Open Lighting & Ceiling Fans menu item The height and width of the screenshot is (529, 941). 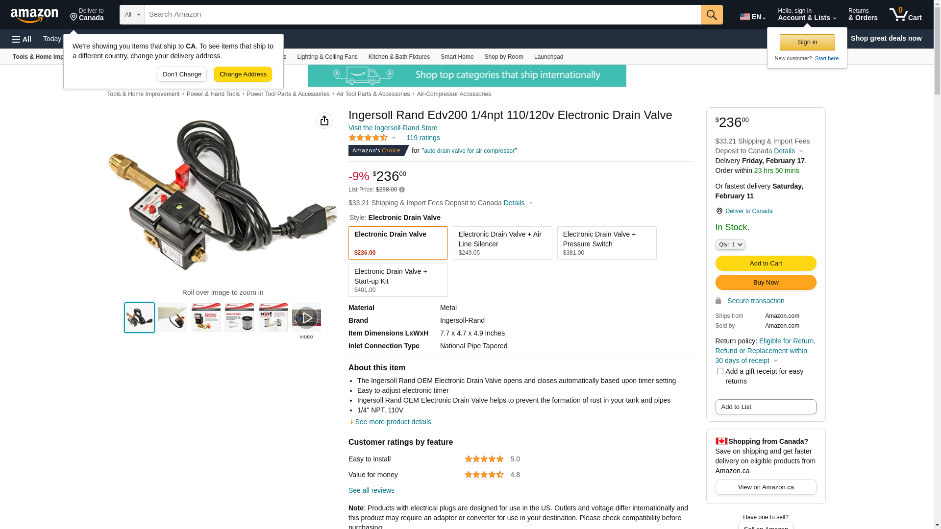tap(327, 57)
